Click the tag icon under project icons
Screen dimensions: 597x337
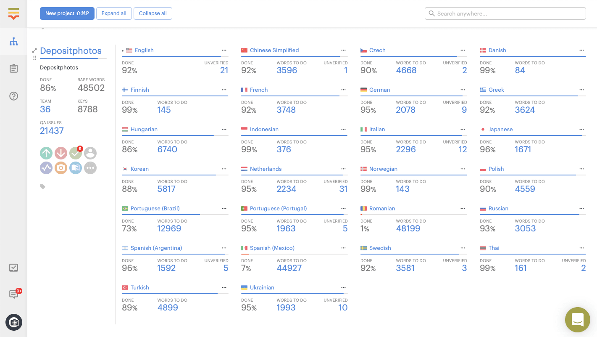(42, 186)
